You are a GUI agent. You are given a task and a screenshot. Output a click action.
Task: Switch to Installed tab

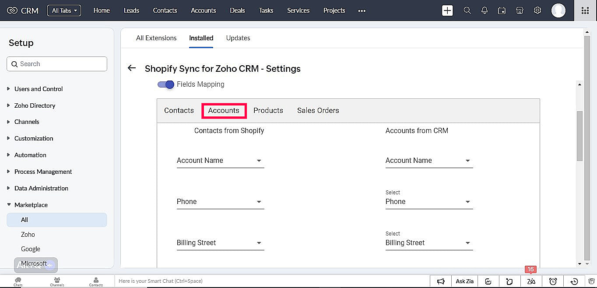tap(201, 38)
